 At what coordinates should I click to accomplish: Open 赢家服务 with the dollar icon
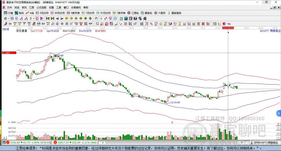click(175, 13)
